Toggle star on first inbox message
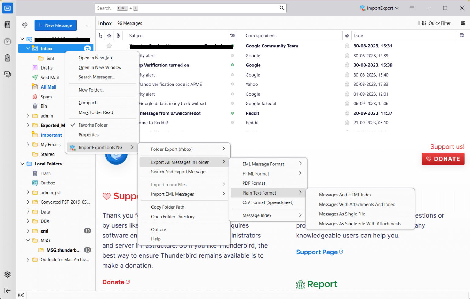 pyautogui.click(x=109, y=46)
